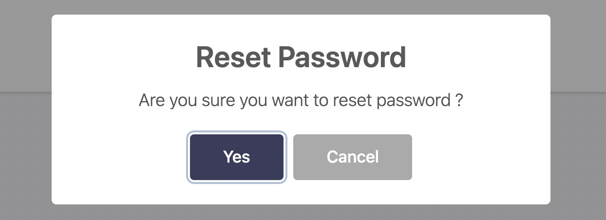
Task: Click the gray Cancel button
Action: pyautogui.click(x=353, y=157)
